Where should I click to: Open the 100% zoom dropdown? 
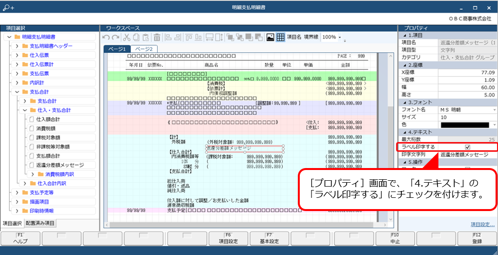340,38
